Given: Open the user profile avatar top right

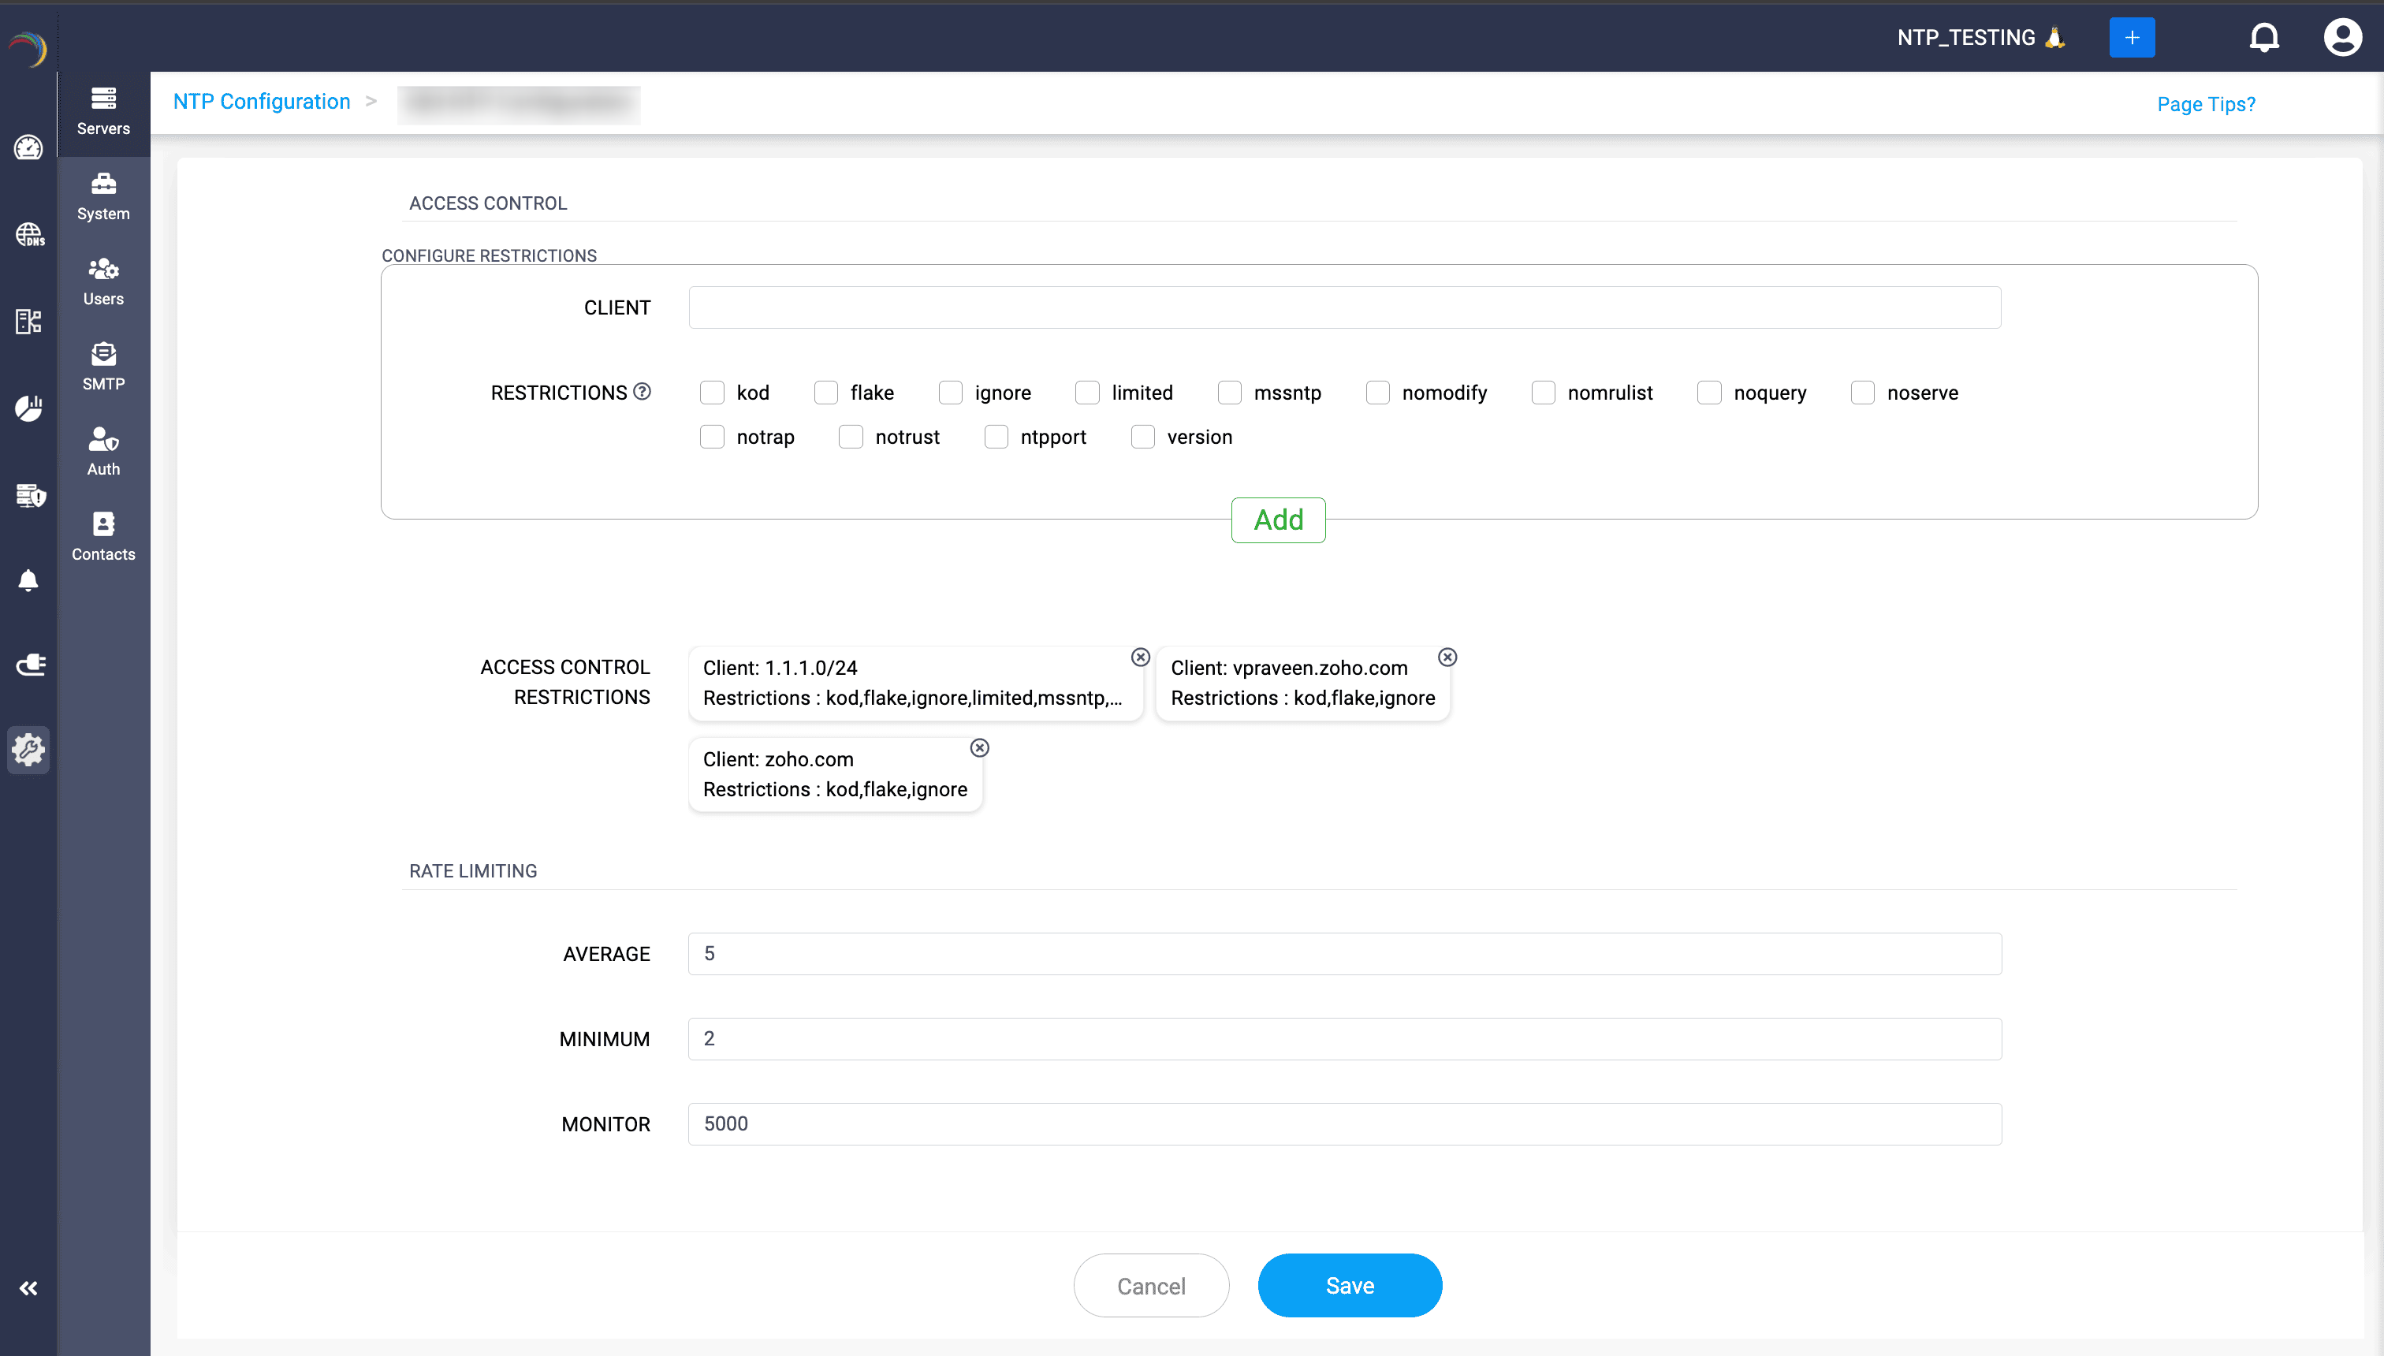Looking at the screenshot, I should tap(2343, 38).
